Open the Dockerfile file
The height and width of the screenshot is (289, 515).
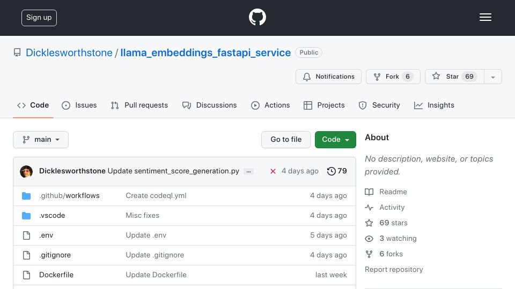pyautogui.click(x=56, y=275)
